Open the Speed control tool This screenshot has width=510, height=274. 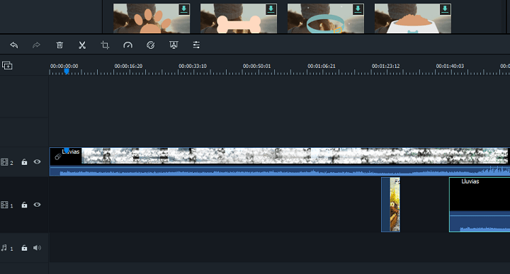(127, 45)
